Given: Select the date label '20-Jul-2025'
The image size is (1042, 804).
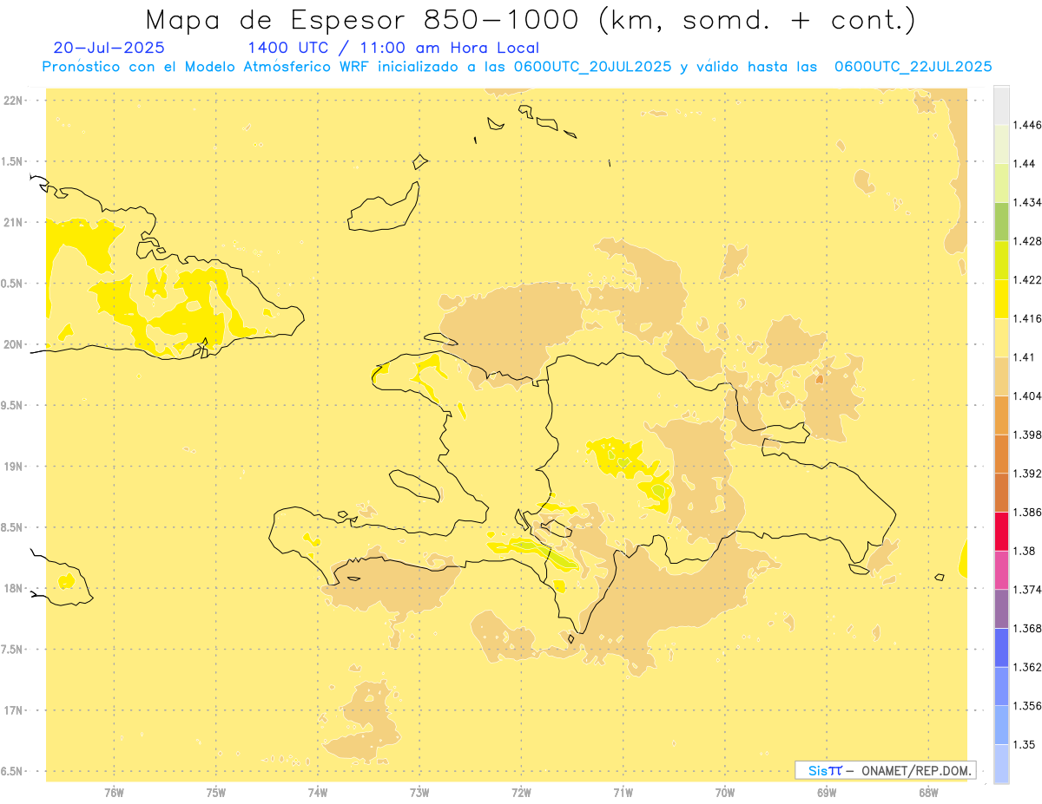Looking at the screenshot, I should [109, 48].
